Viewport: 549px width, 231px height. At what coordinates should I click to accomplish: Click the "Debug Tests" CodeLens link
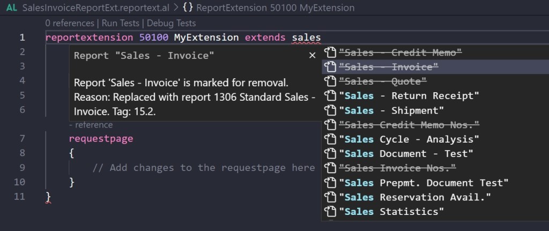pos(171,23)
